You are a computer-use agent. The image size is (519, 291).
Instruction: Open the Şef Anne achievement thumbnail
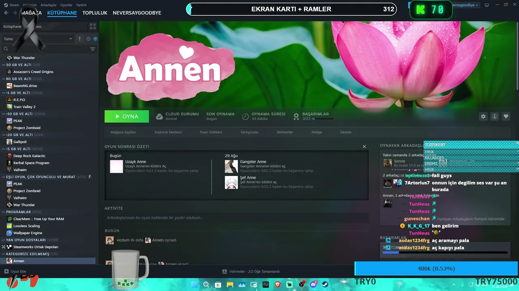[232, 182]
